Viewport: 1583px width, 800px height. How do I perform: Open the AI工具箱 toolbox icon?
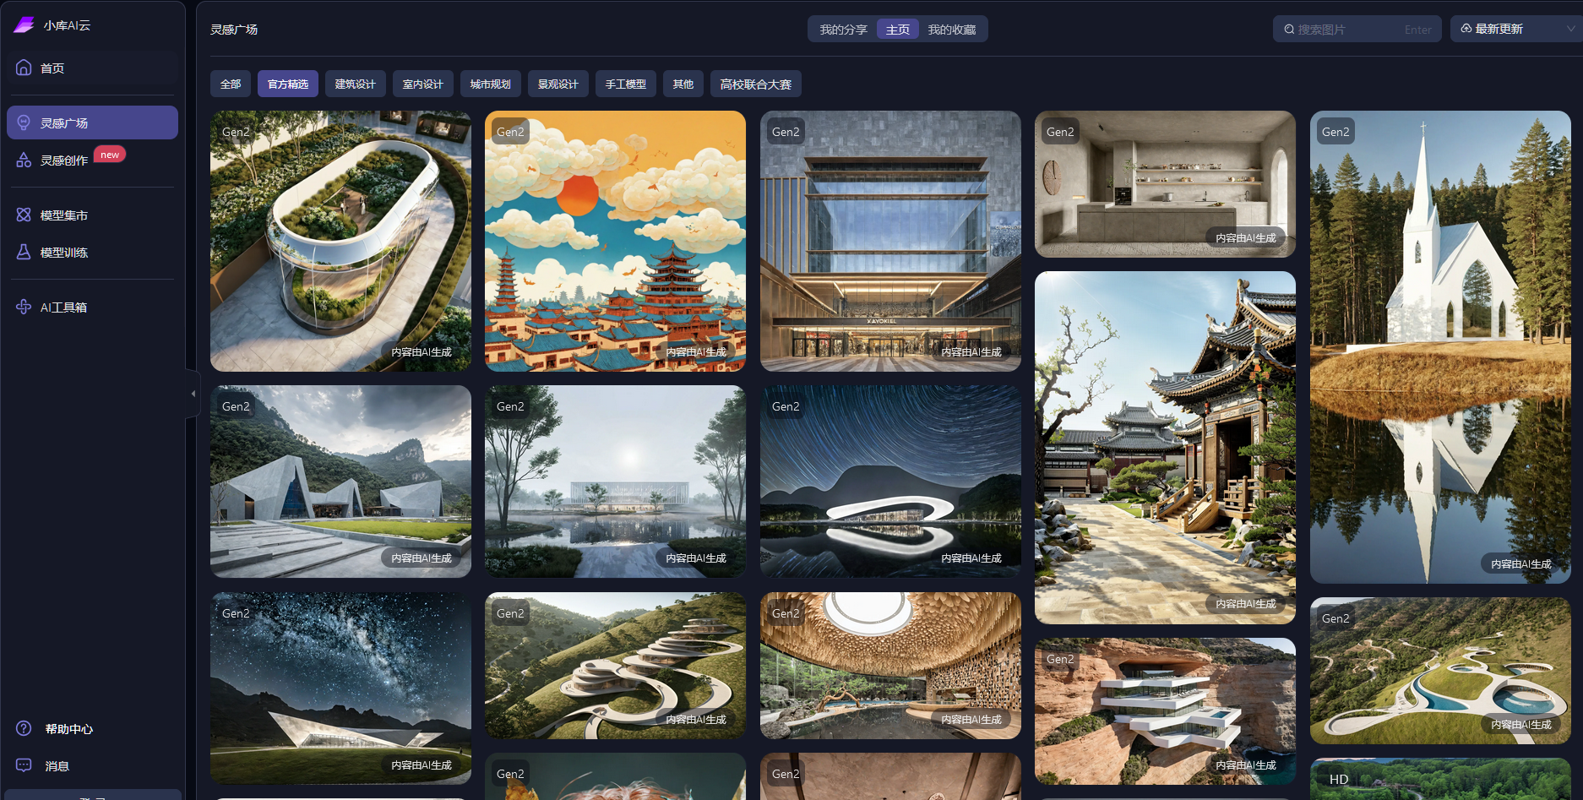(24, 307)
